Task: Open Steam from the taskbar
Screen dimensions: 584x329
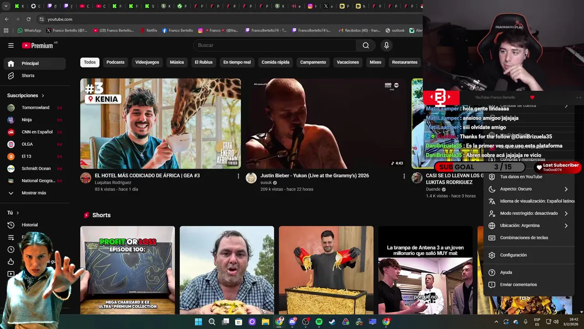Action: pos(332,322)
